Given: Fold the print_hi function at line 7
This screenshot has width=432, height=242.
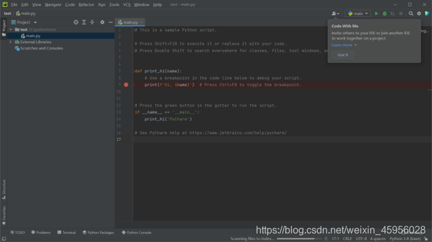Looking at the screenshot, I should (133, 71).
